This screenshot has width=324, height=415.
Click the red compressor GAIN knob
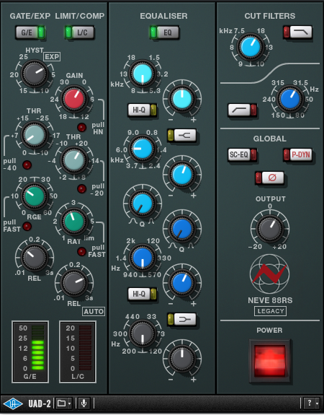(x=74, y=99)
